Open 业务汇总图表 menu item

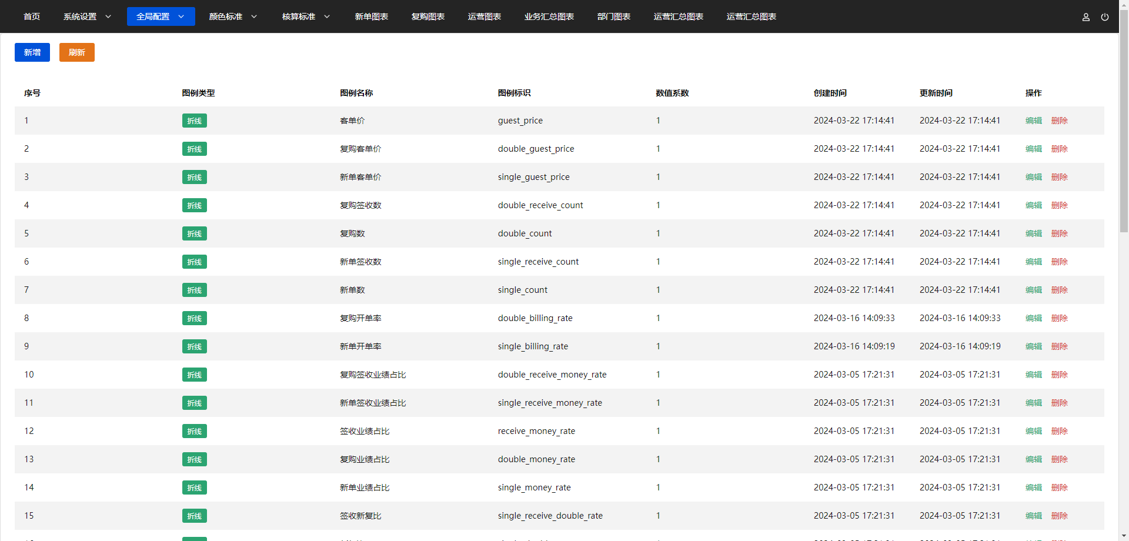[549, 16]
